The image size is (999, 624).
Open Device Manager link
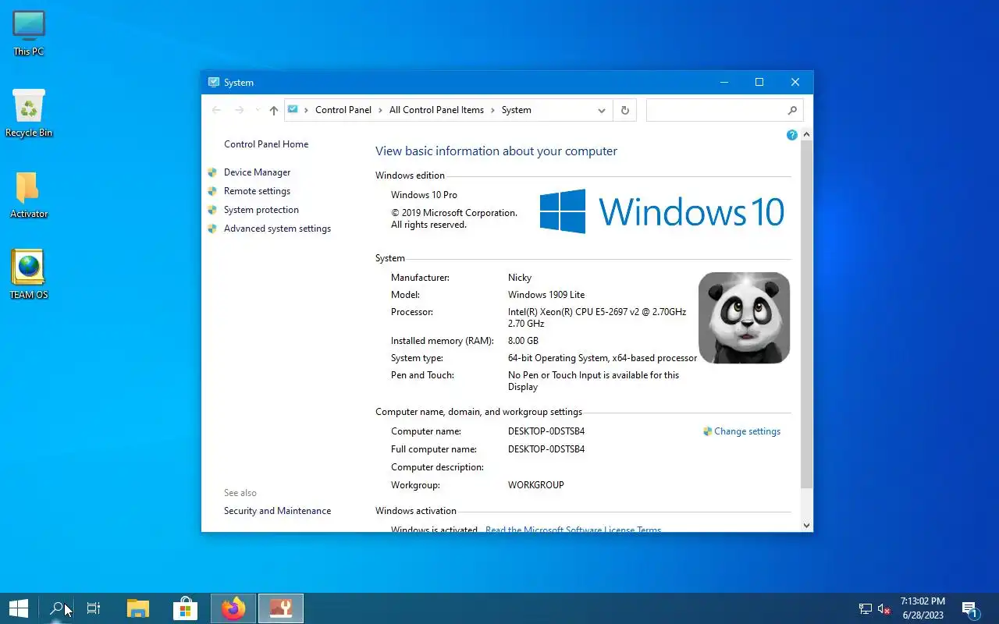[257, 172]
